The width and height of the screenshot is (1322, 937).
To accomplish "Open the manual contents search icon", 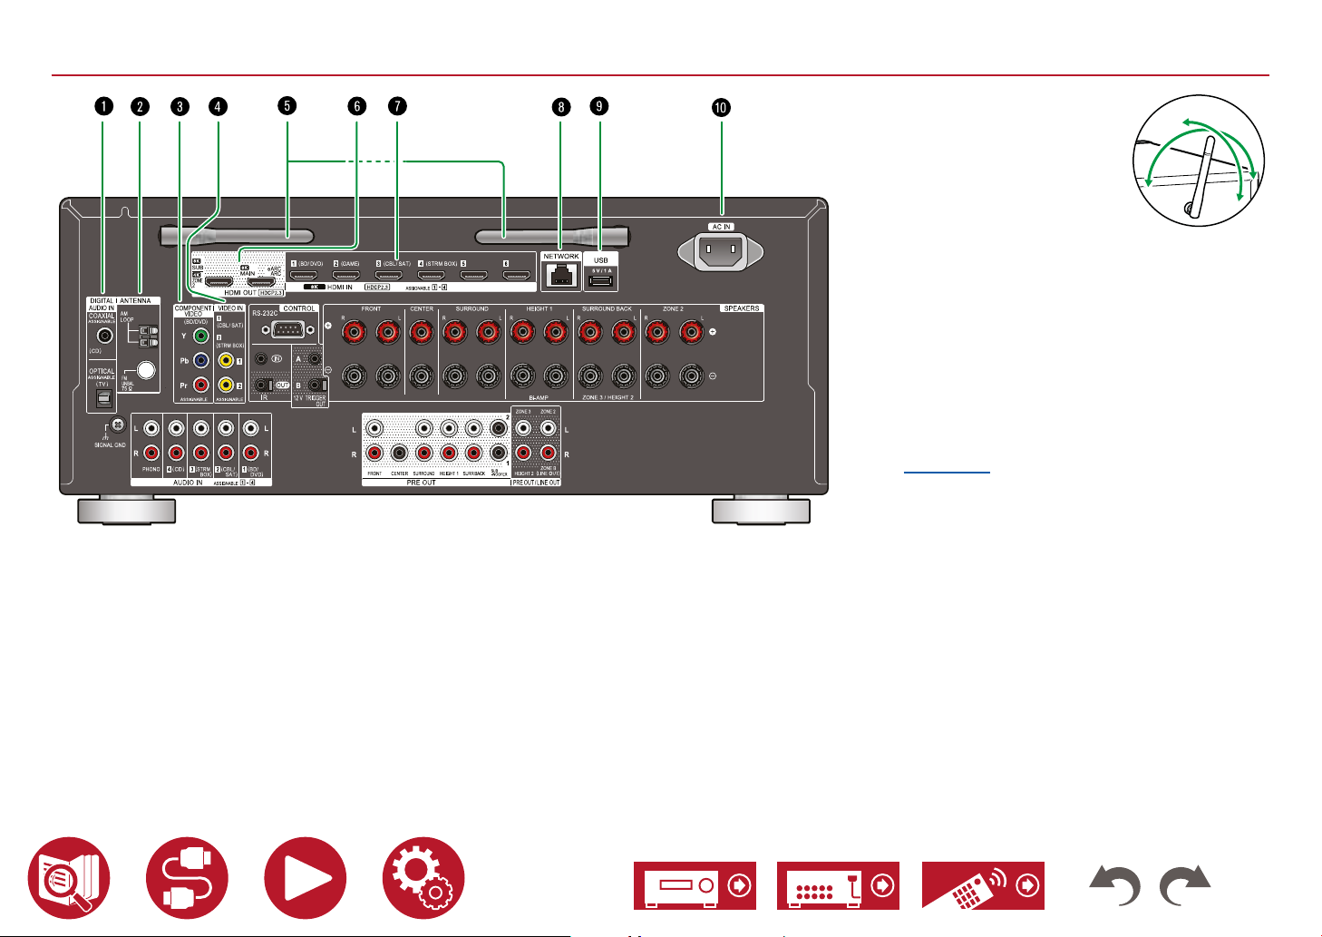I will 69,878.
